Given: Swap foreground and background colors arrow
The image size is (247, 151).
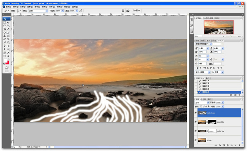Looking at the screenshot, I should (x=9, y=59).
